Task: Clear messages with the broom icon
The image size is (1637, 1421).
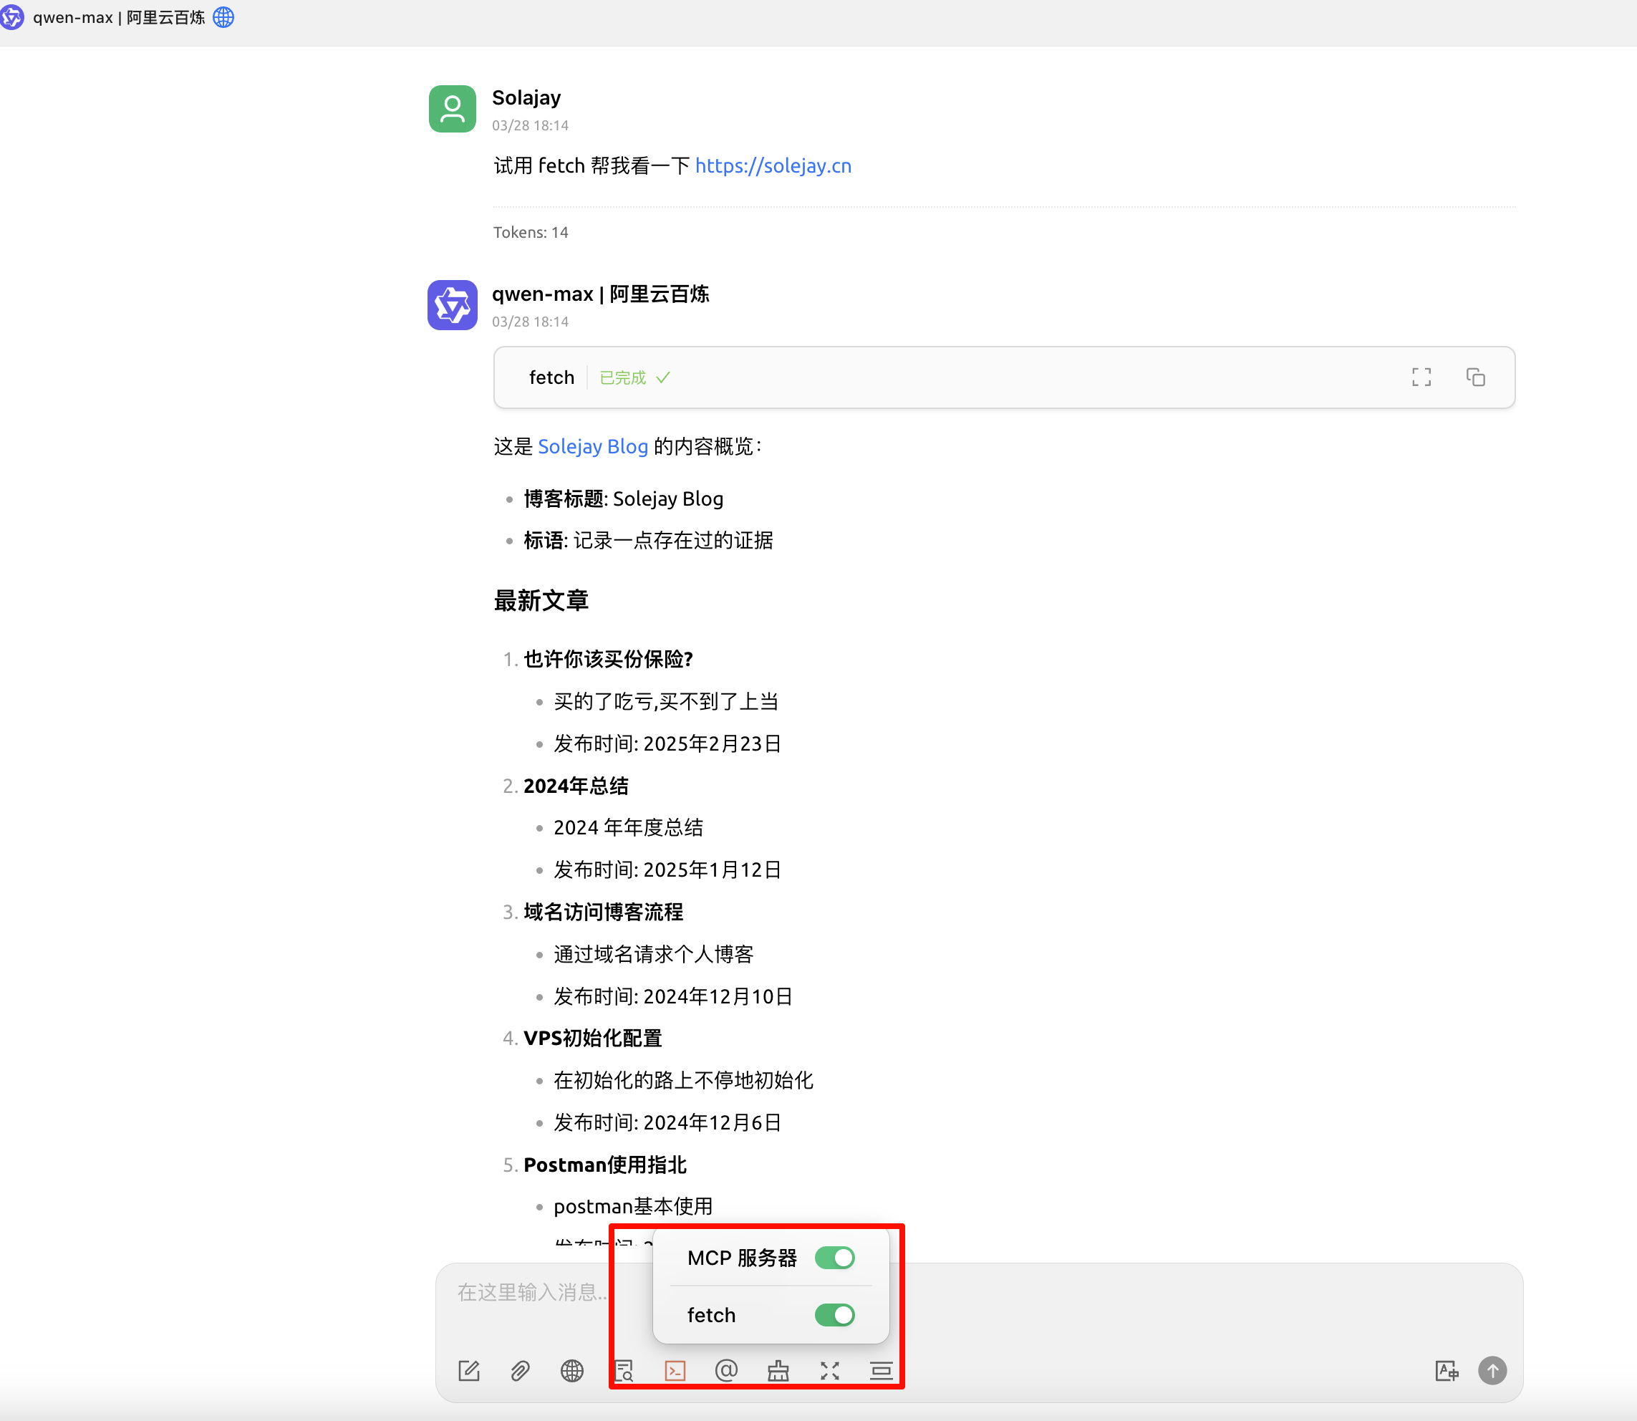Action: pos(778,1370)
